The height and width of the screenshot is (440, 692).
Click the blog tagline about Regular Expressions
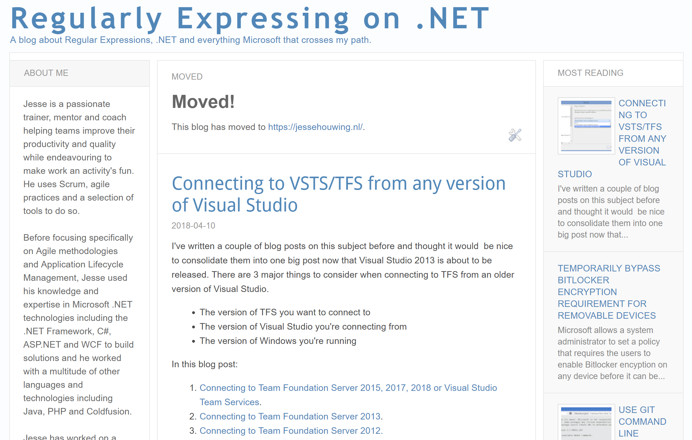click(x=190, y=40)
